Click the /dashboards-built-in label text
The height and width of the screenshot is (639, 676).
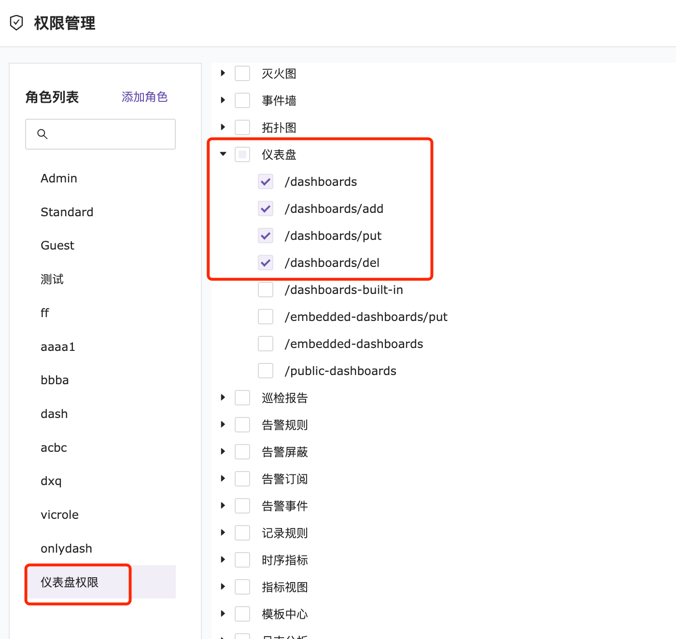click(344, 290)
